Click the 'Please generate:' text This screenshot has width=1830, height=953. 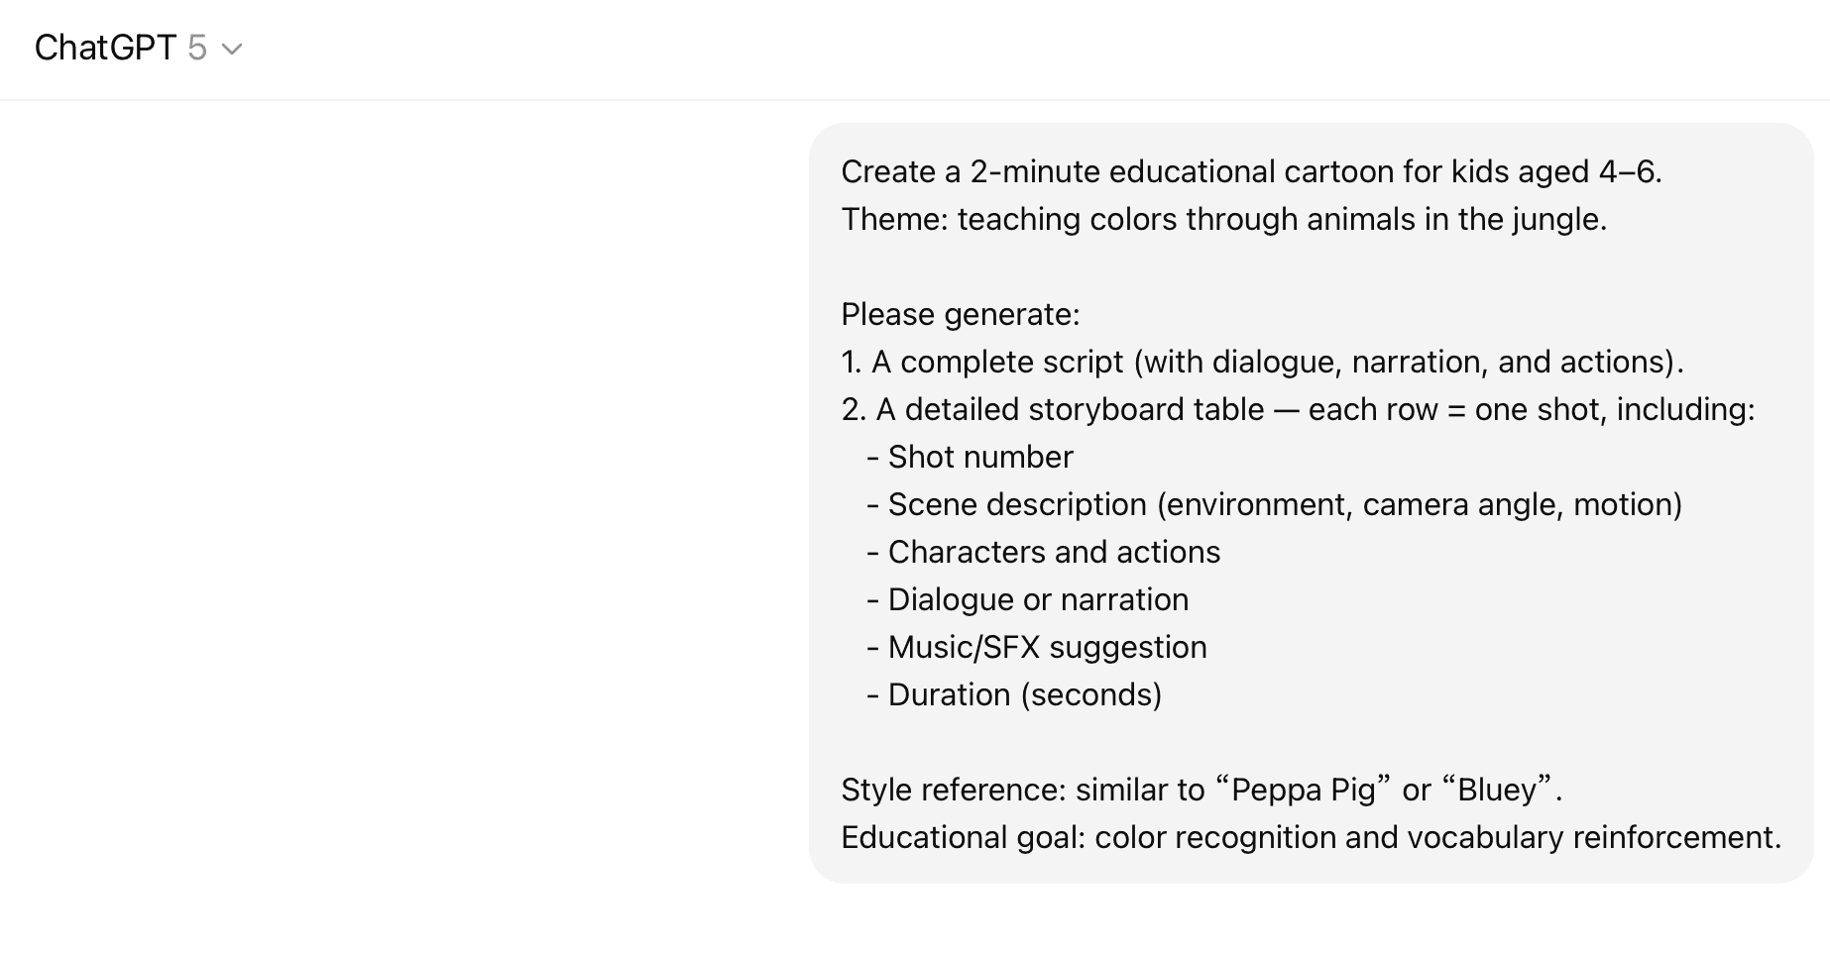pyautogui.click(x=960, y=314)
